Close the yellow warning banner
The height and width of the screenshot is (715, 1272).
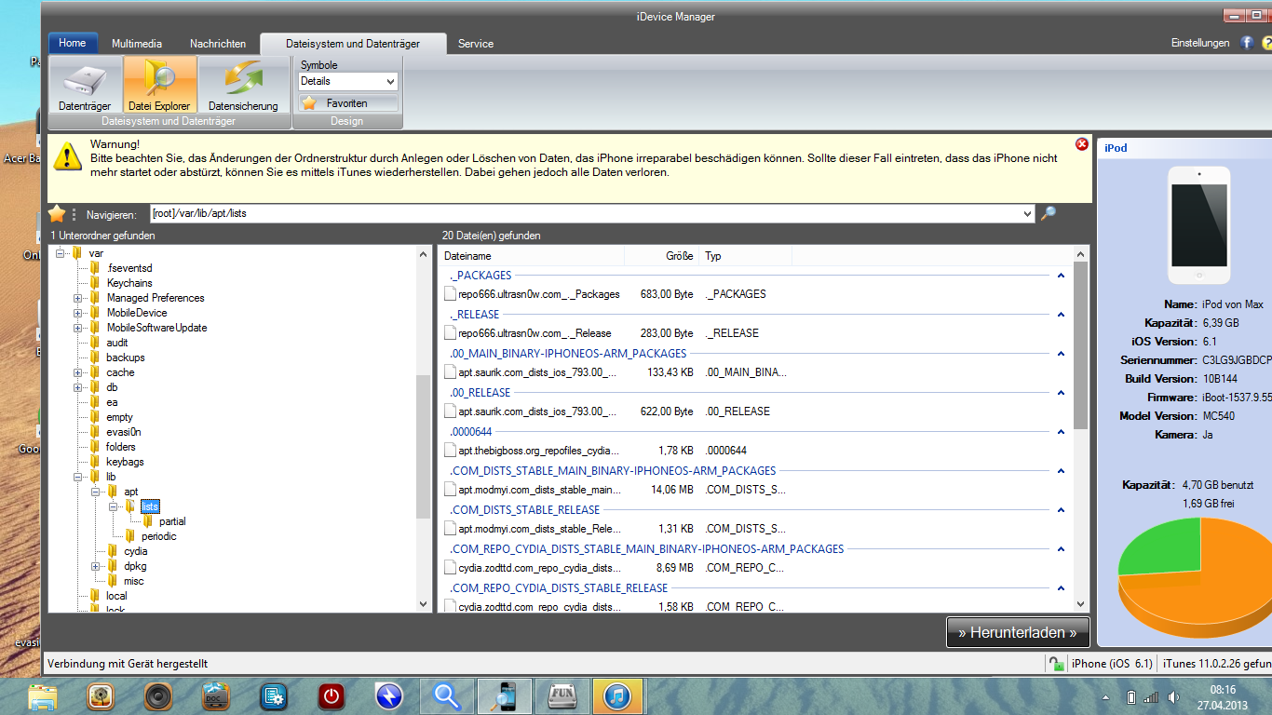1081,144
